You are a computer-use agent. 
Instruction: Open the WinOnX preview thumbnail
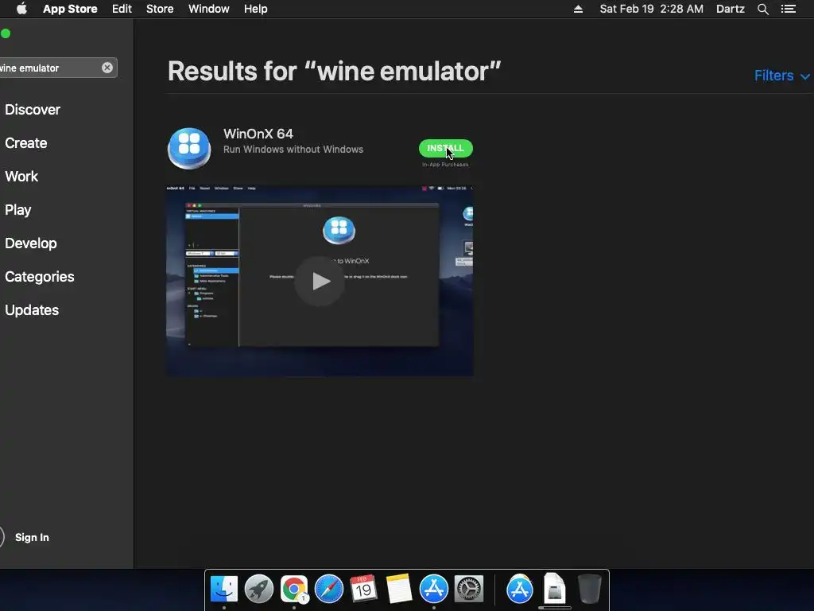(320, 281)
